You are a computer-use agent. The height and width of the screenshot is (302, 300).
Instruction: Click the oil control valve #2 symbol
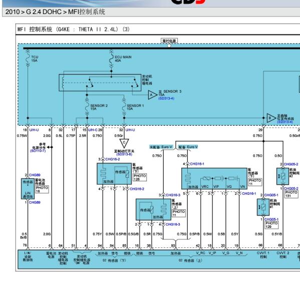282,176
